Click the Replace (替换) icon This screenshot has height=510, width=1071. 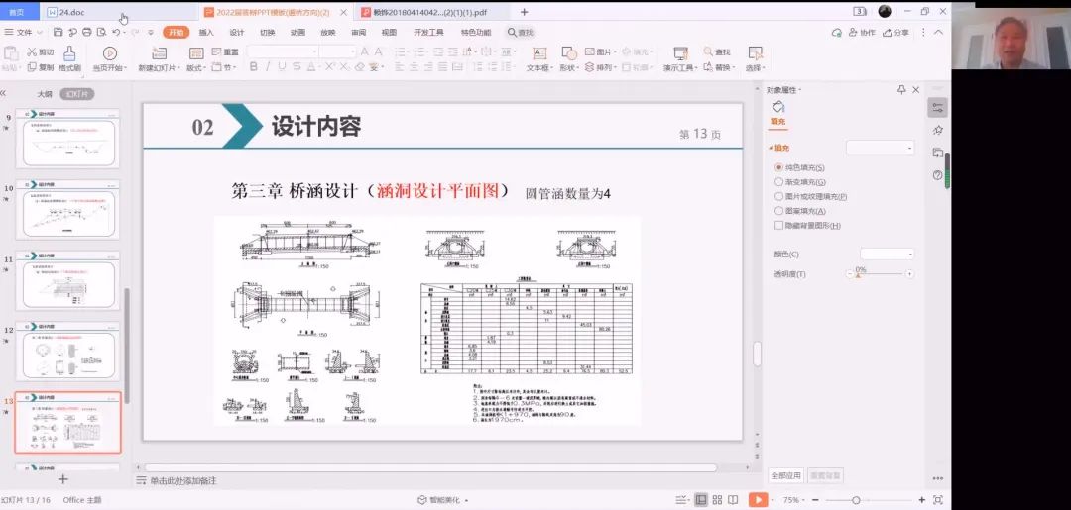coord(708,67)
